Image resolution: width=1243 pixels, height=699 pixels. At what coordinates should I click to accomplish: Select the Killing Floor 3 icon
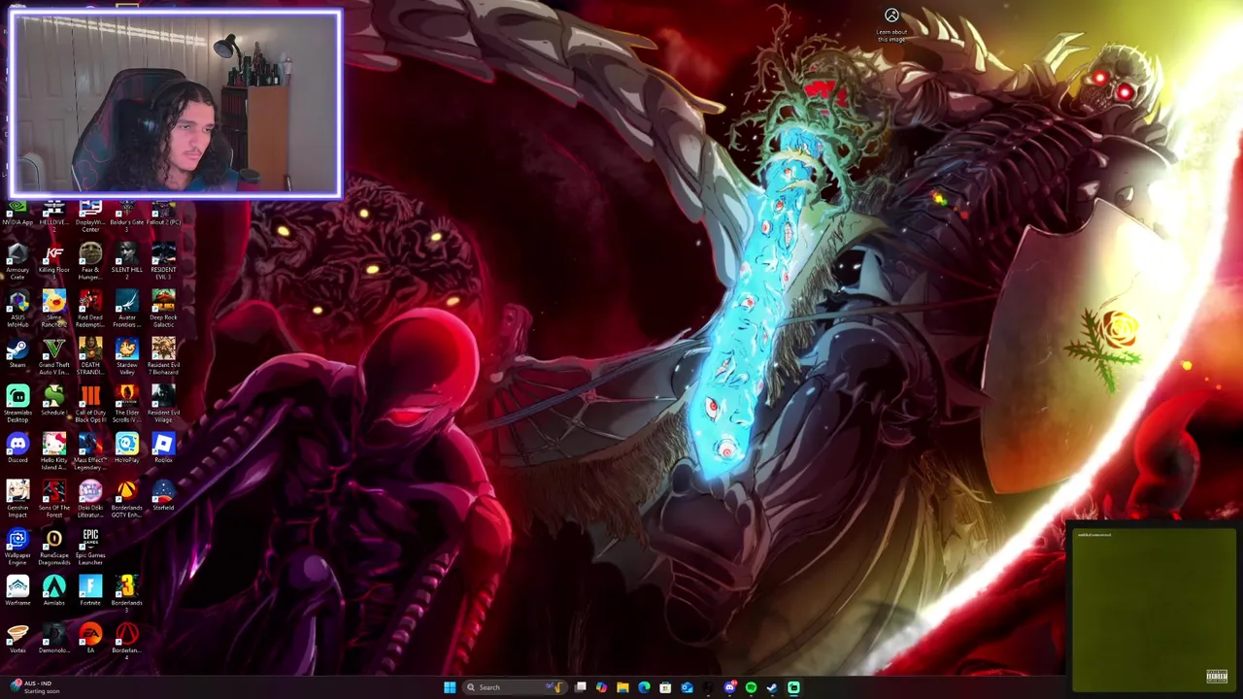53,261
